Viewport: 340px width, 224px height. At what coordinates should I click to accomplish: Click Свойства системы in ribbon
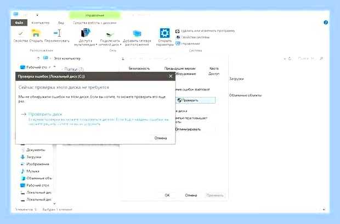pos(192,37)
